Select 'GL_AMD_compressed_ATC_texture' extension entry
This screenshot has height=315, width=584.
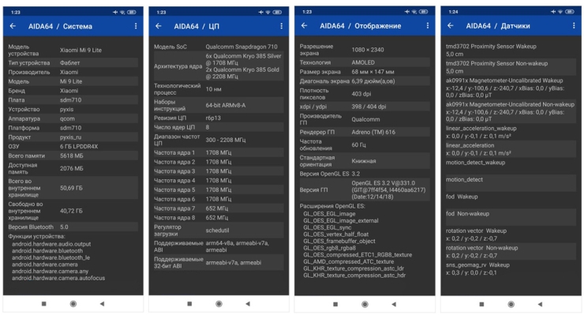point(349,261)
